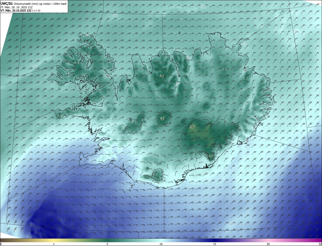Image resolution: width=322 pixels, height=246 pixels.
Task: Click the 5 tick label on the colour scale
Action: (107, 244)
